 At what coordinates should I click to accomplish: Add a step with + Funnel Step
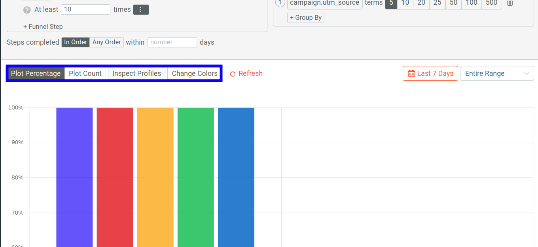pyautogui.click(x=43, y=26)
